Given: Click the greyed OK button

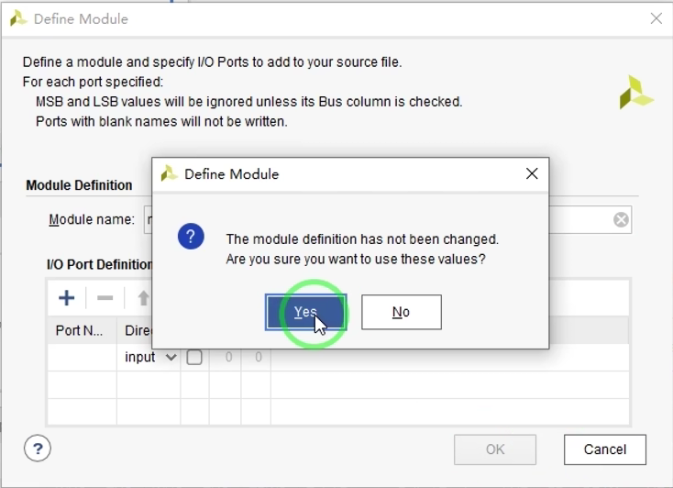Looking at the screenshot, I should click(495, 449).
